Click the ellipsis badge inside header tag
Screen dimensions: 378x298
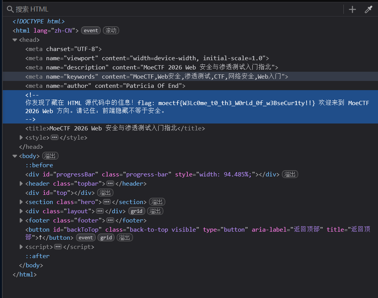coord(110,184)
